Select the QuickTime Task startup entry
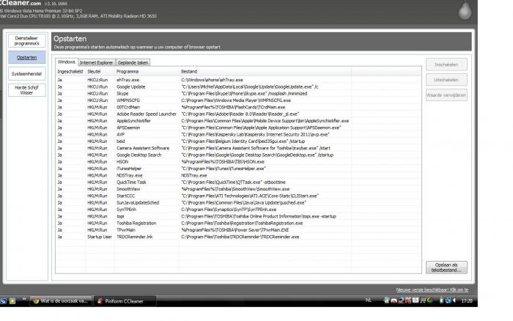Screen dimensions: 513x321 pos(238,182)
